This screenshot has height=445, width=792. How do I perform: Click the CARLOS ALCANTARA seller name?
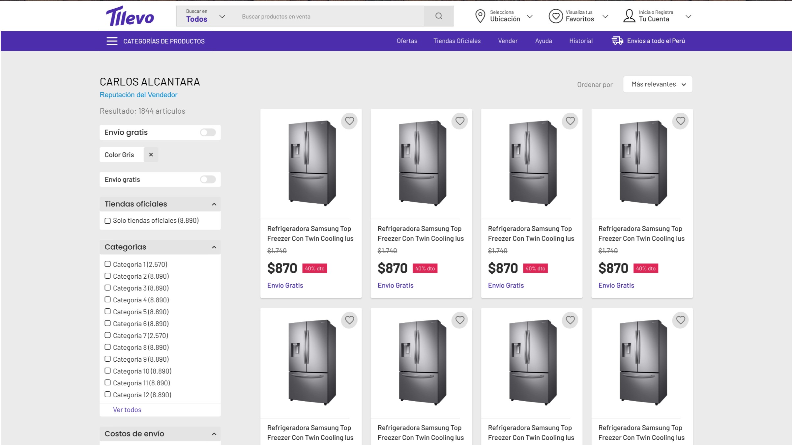pos(150,82)
